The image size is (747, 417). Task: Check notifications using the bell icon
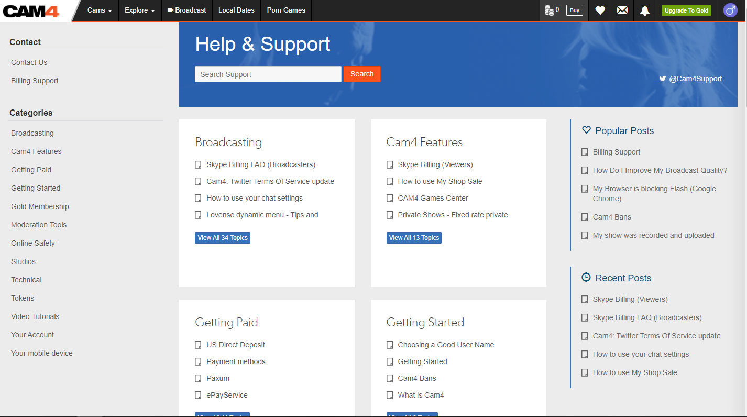coord(645,10)
